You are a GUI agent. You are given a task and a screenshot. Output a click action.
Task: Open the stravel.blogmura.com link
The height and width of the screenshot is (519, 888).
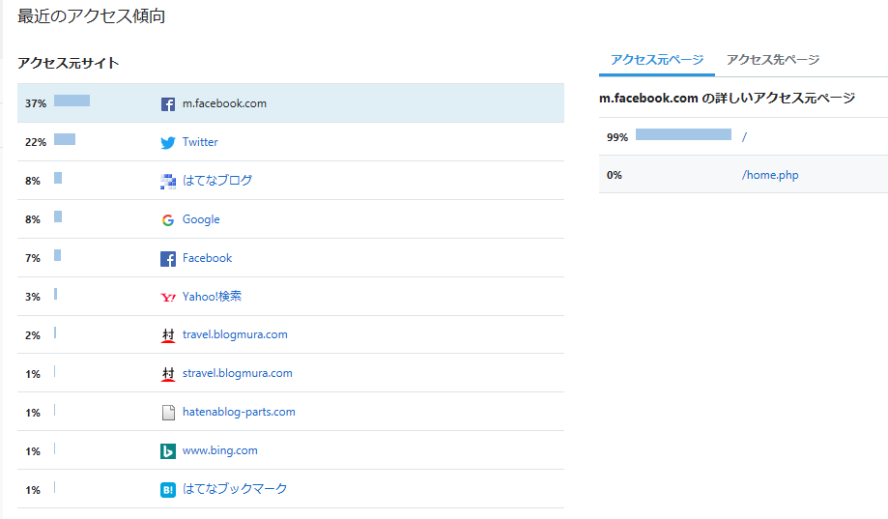coord(238,373)
